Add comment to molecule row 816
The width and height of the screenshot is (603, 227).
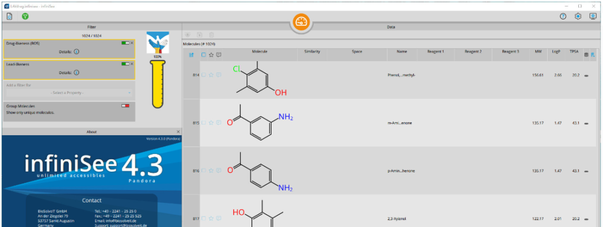[218, 171]
